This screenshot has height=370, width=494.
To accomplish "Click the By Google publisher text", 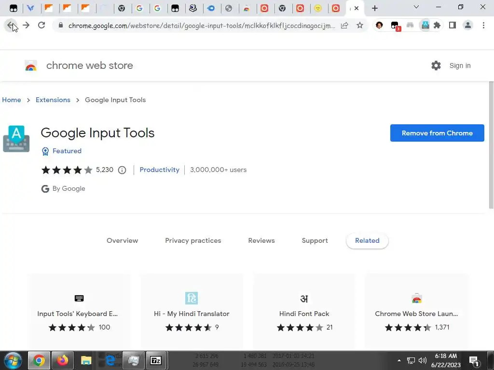I will (69, 188).
